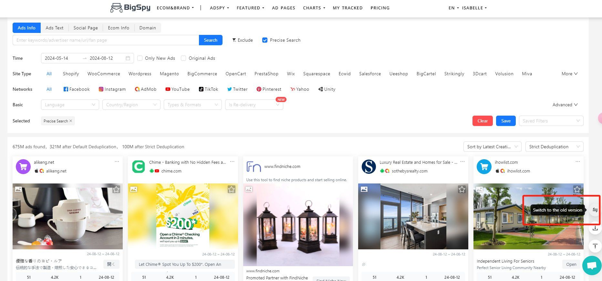Screen dimensions: 602x281
Task: Open the chat support bubble
Action: pyautogui.click(x=592, y=265)
